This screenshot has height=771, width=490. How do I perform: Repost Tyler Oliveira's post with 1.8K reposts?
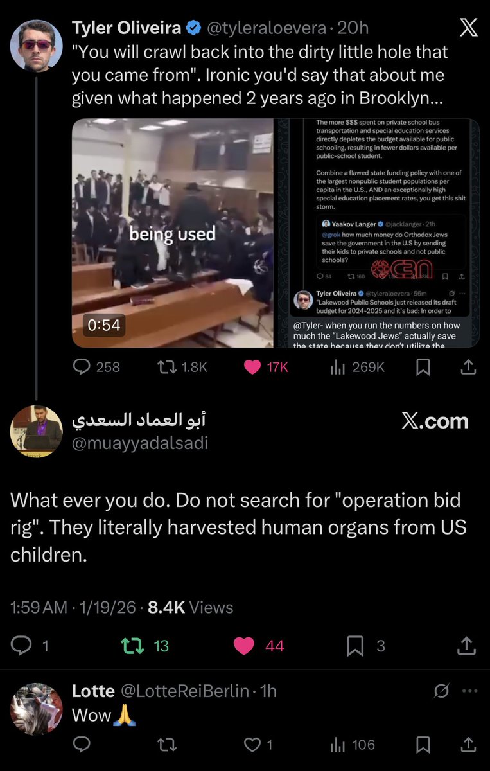[182, 366]
